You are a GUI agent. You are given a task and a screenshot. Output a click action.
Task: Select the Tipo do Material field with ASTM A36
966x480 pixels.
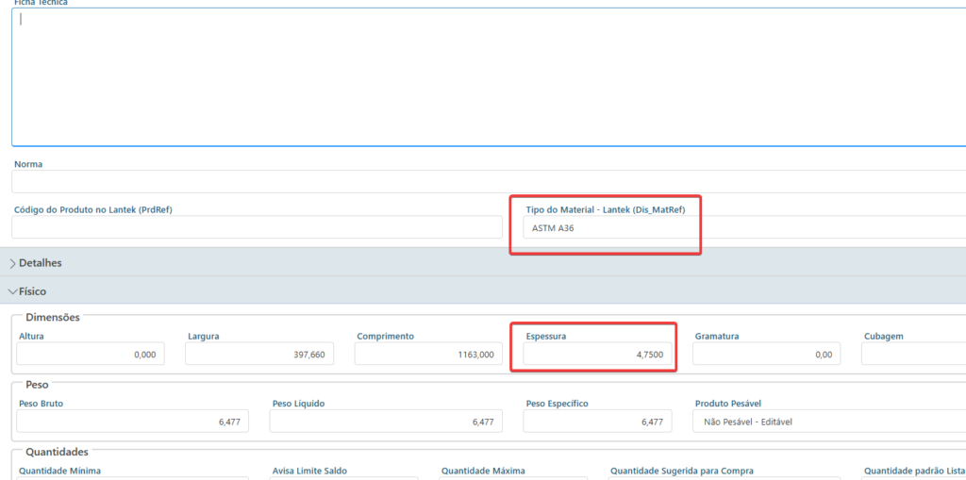point(604,228)
